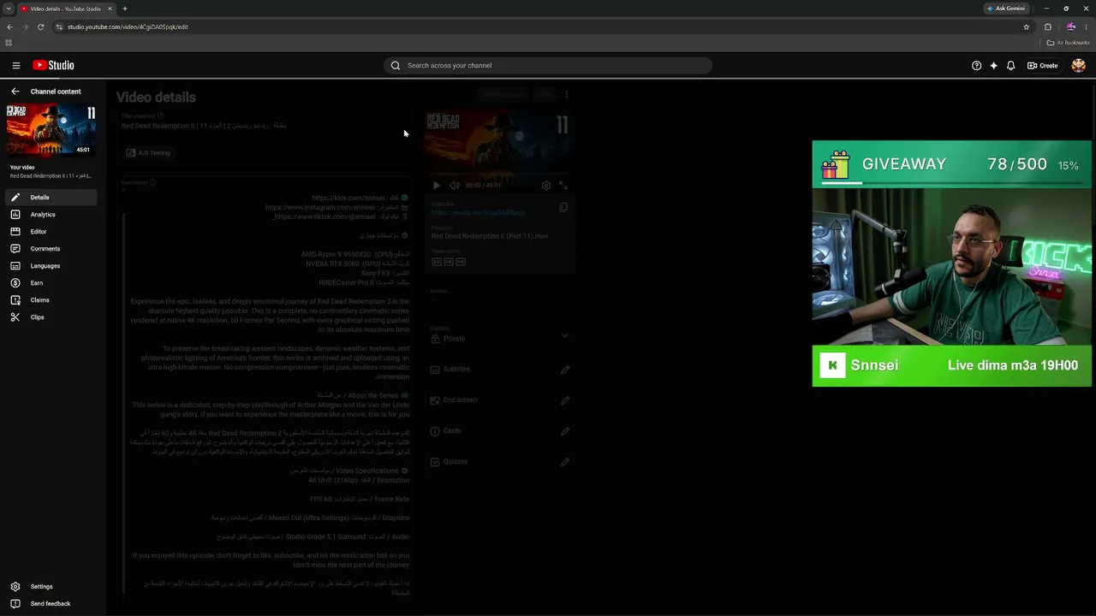Edit Quizzes with pencil icon
The height and width of the screenshot is (616, 1096).
pos(565,462)
